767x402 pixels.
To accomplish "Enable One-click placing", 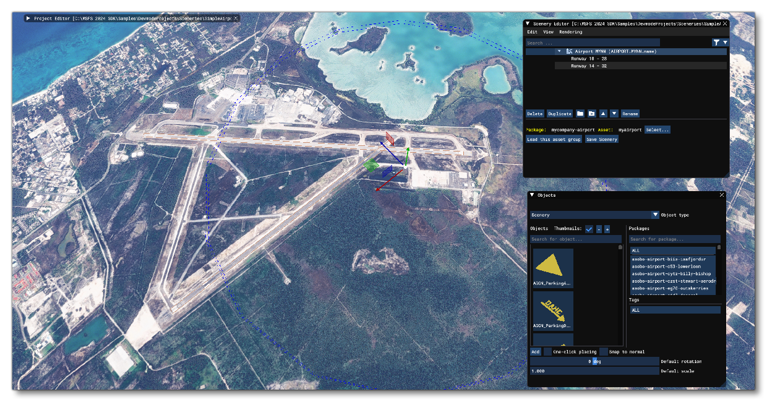I will (547, 352).
